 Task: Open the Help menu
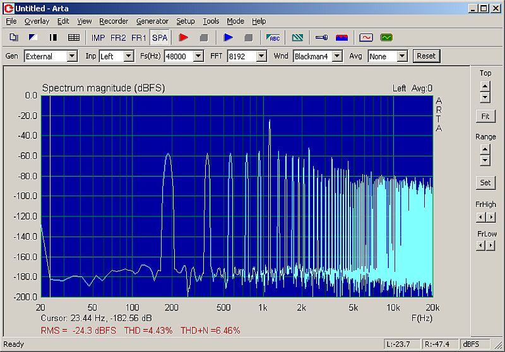259,21
